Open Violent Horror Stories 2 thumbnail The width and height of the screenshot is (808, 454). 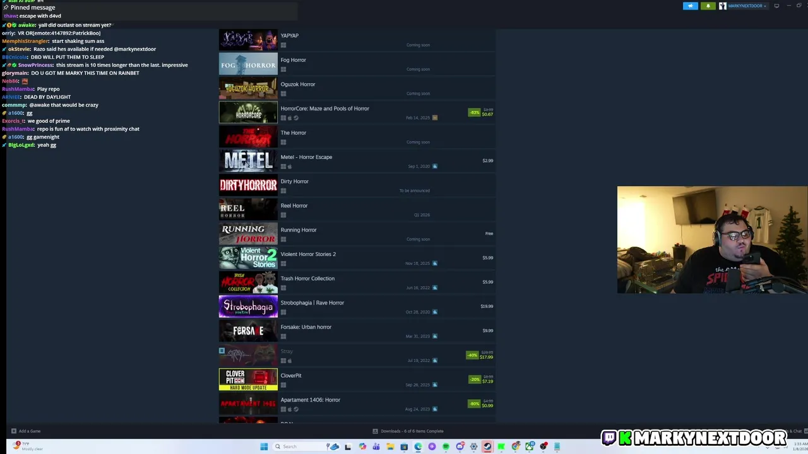248,258
